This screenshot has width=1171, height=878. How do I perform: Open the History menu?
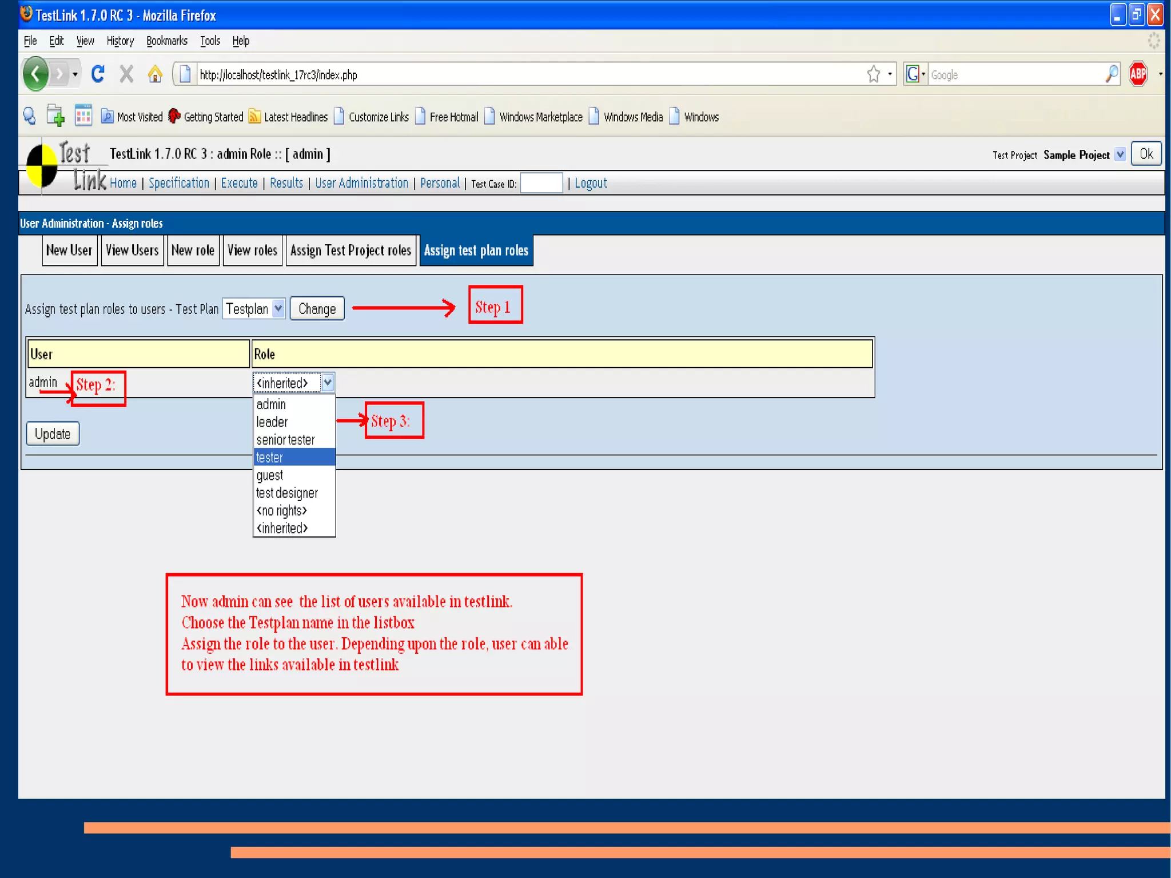point(120,41)
